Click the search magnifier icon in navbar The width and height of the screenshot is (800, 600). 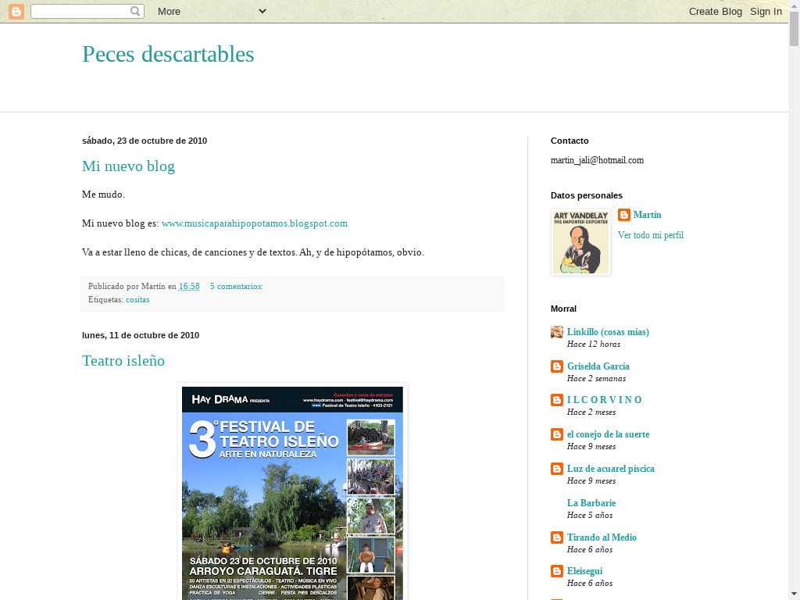click(135, 11)
